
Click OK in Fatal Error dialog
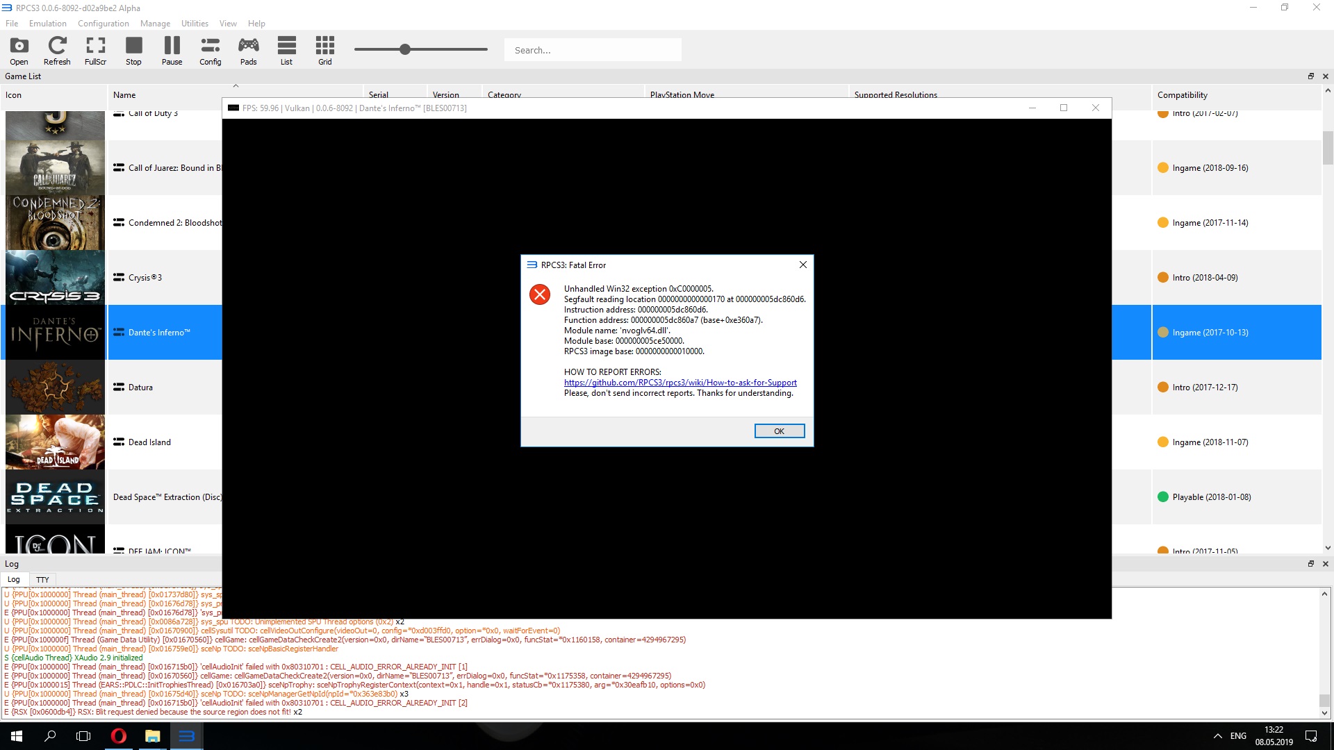coord(780,431)
